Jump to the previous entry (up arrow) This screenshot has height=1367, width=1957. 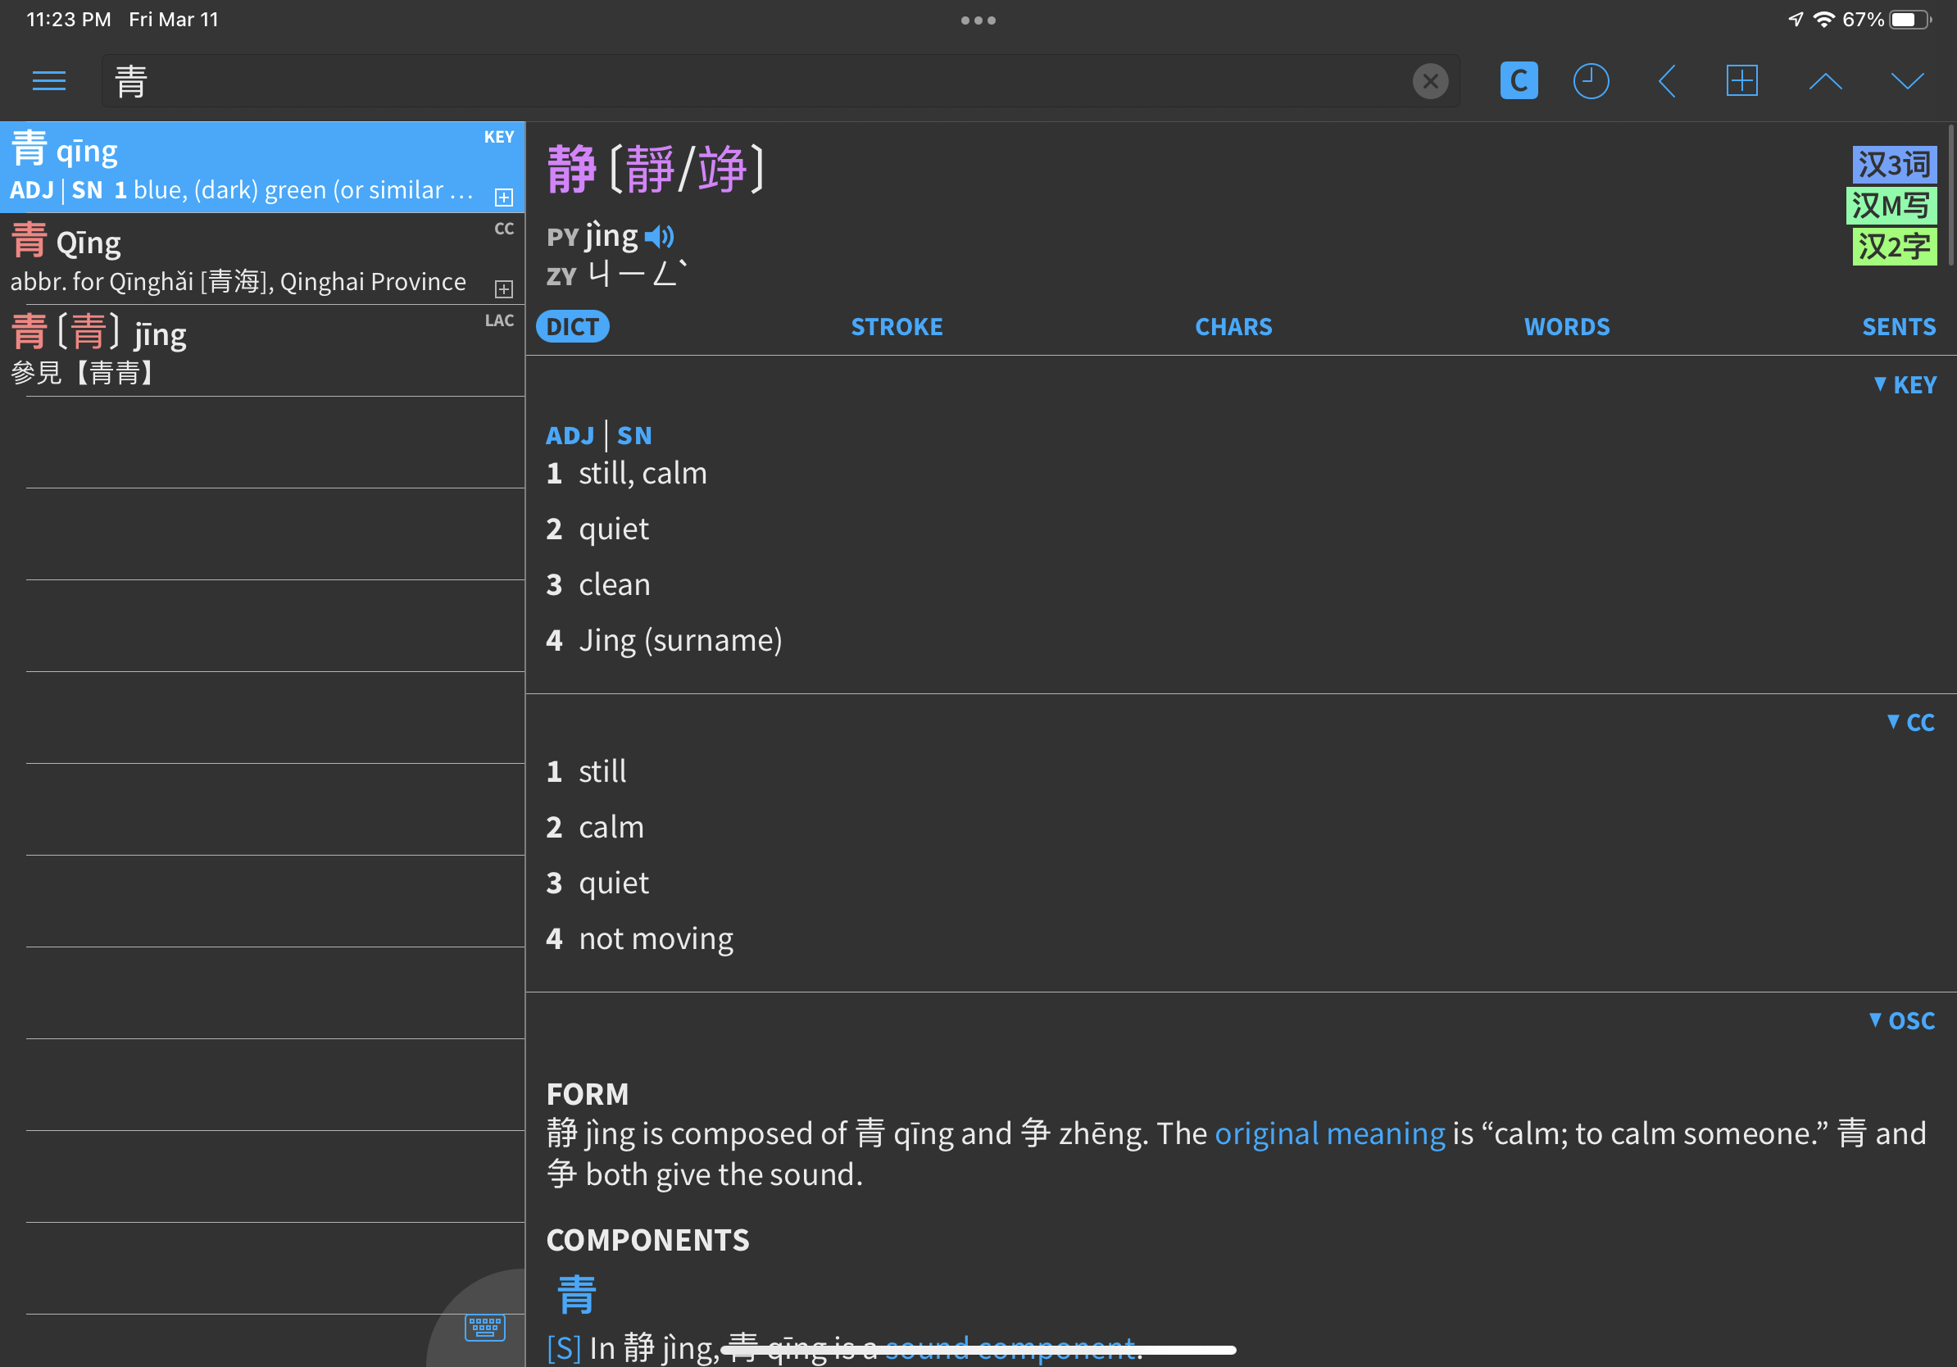click(x=1825, y=81)
